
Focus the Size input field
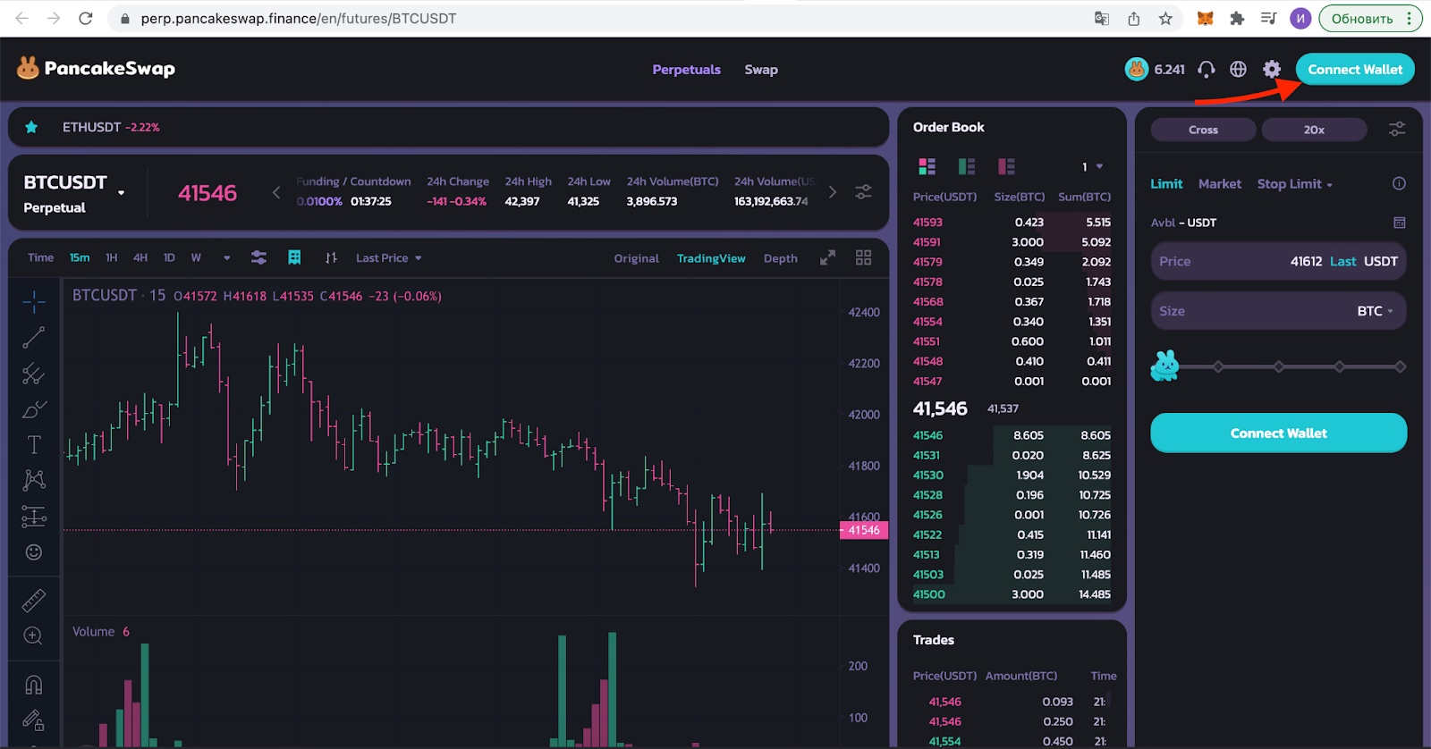click(x=1278, y=311)
